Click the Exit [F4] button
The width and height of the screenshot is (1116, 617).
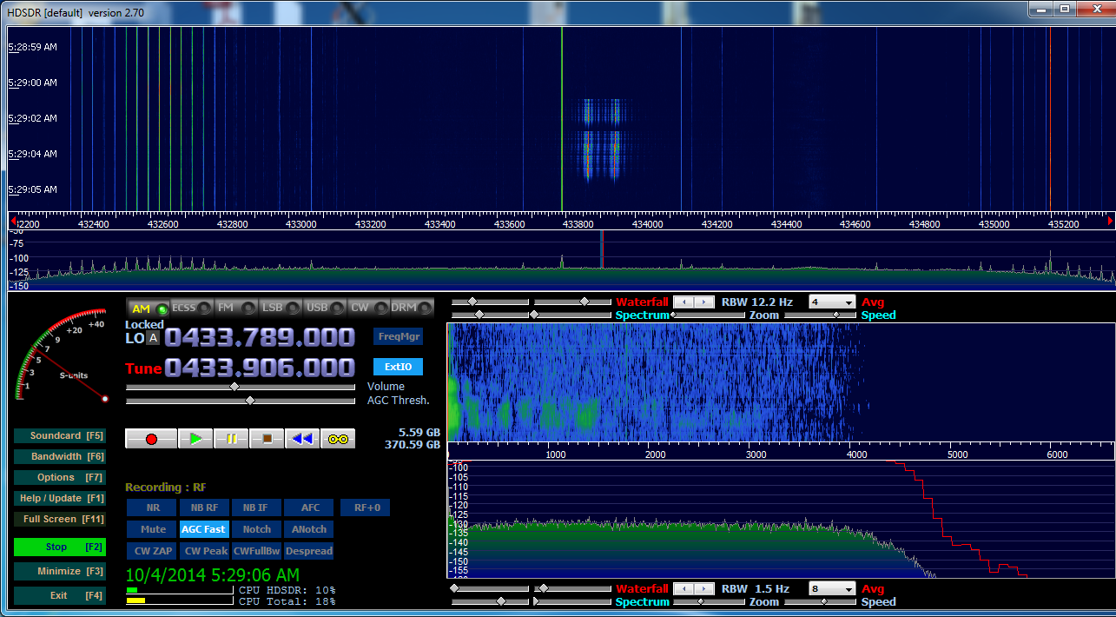pyautogui.click(x=60, y=595)
